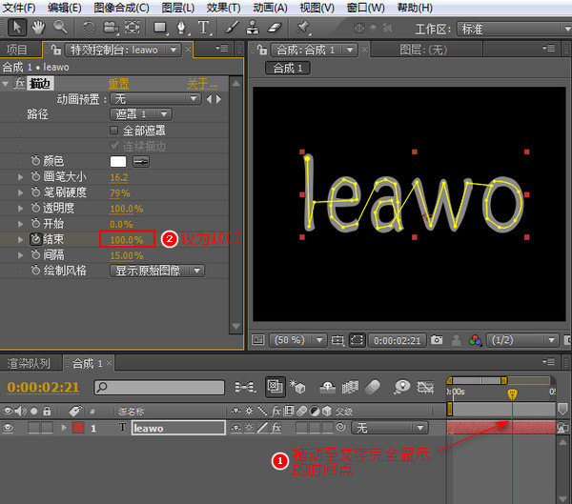572x504 pixels.
Task: Select the Pen tool
Action: pyautogui.click(x=182, y=28)
